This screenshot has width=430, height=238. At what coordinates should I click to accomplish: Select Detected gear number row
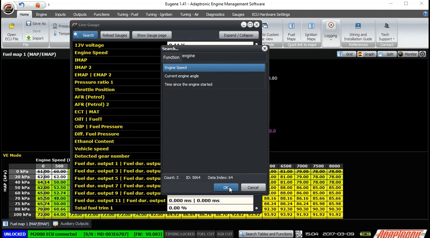[117, 156]
